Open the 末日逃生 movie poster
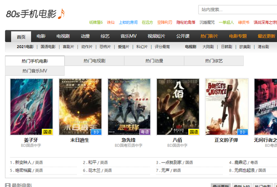 (81, 107)
